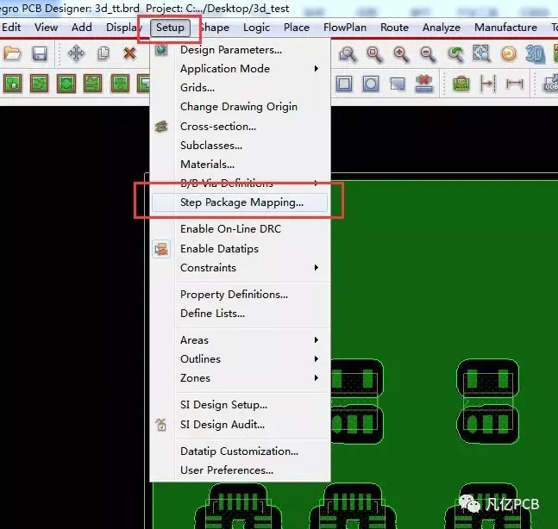Click the orange circular Refresh icon
This screenshot has height=529, width=558.
pos(509,54)
